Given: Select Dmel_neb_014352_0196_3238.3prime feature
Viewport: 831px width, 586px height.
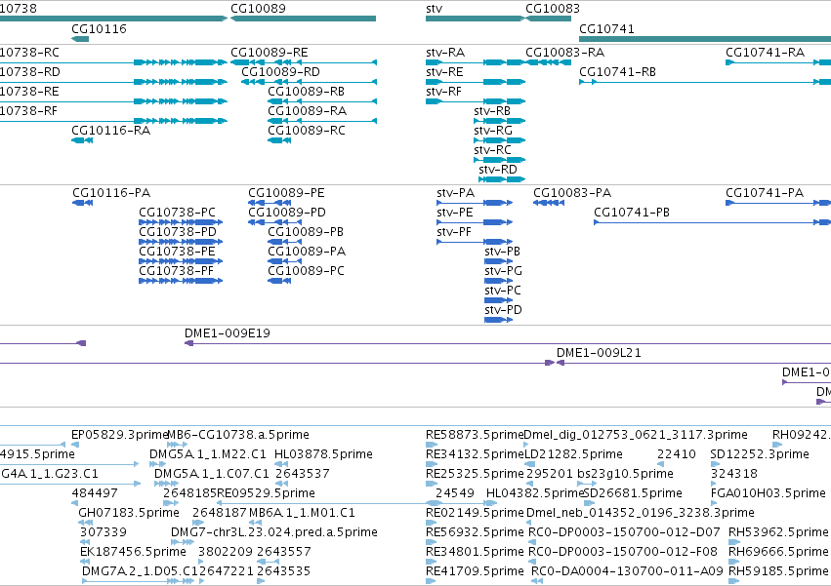Looking at the screenshot, I should [x=531, y=523].
